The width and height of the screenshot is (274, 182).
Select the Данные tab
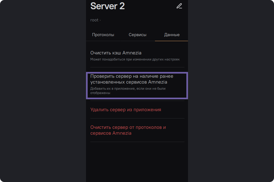point(172,35)
